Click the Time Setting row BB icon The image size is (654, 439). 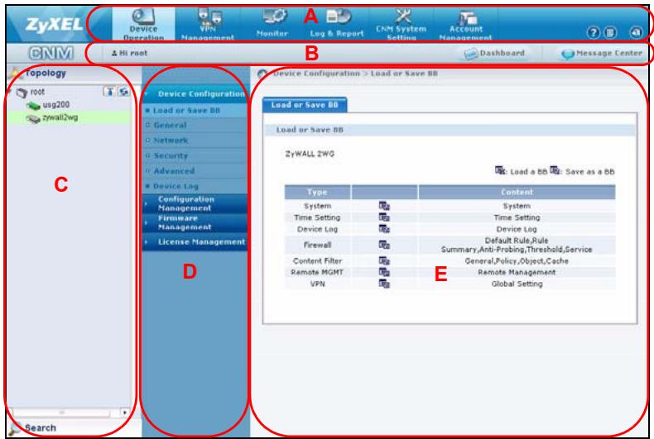[x=384, y=217]
